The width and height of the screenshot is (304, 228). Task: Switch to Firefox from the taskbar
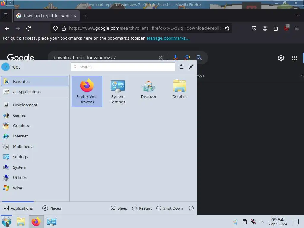point(36,221)
